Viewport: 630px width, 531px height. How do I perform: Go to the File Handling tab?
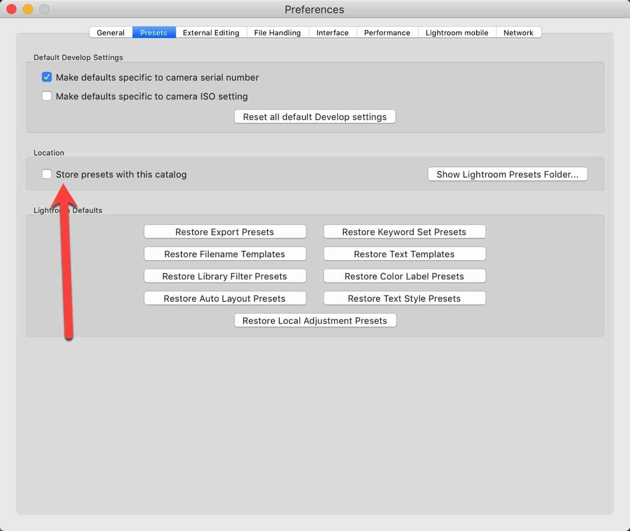(x=277, y=33)
